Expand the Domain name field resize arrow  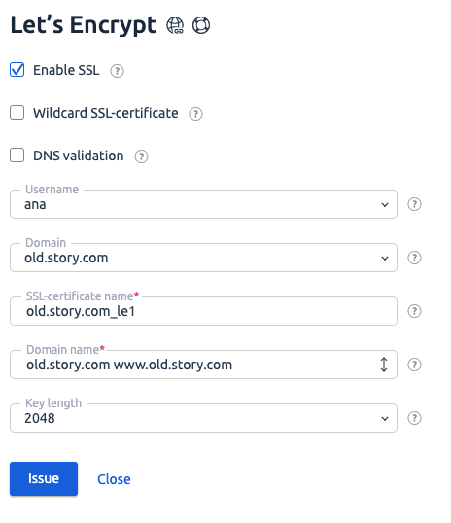pyautogui.click(x=384, y=365)
